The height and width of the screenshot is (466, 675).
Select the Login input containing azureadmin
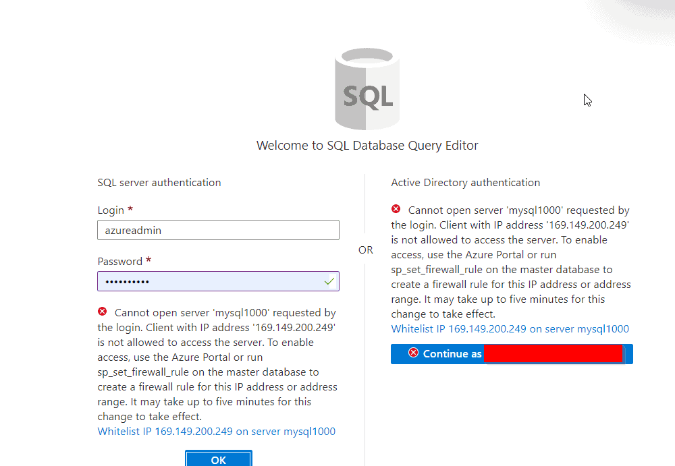click(x=218, y=230)
